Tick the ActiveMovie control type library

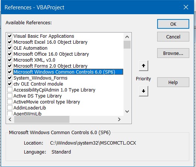click(x=10, y=102)
